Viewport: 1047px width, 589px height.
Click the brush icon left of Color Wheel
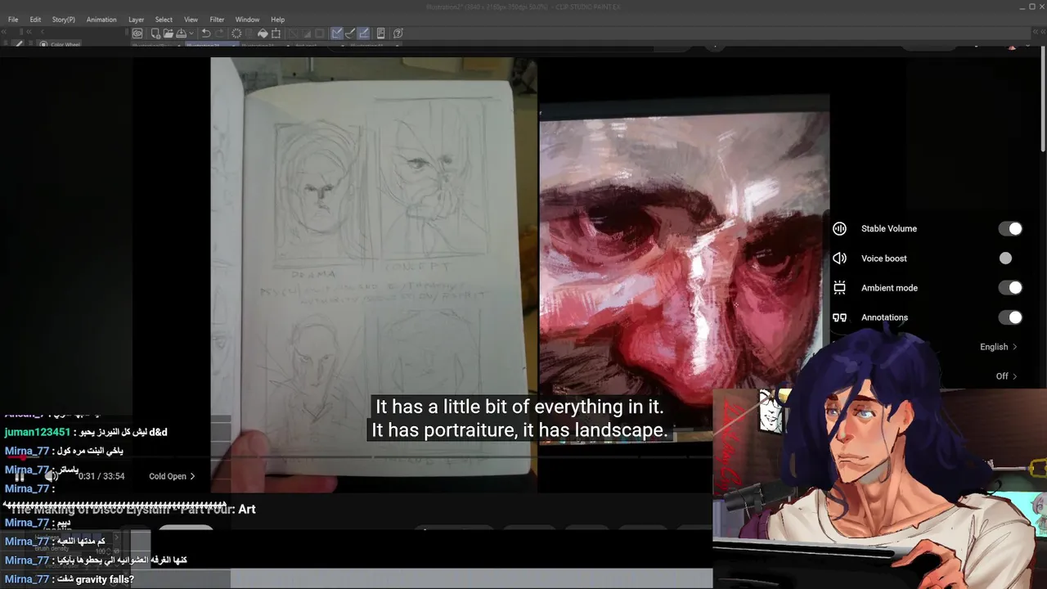point(19,44)
